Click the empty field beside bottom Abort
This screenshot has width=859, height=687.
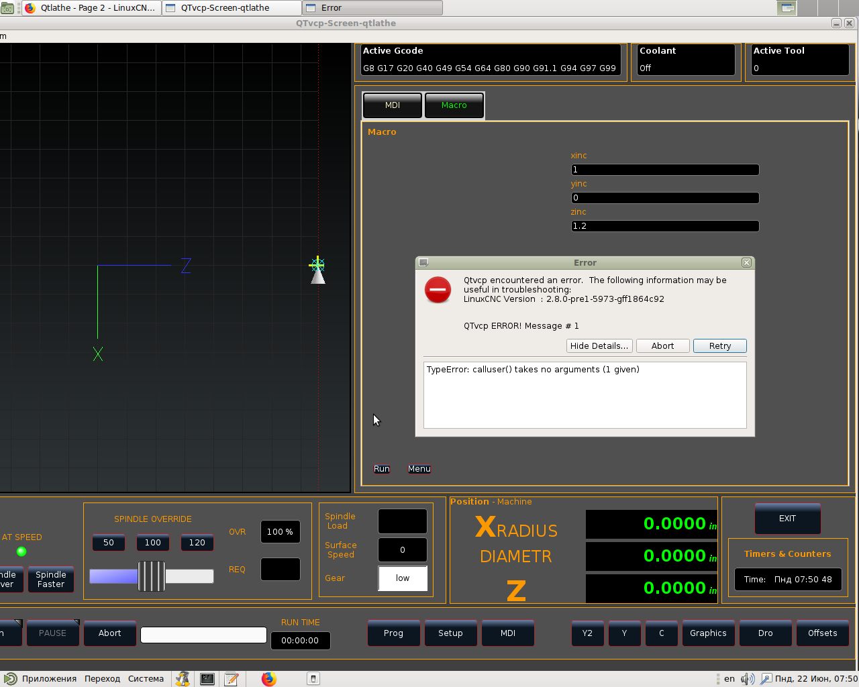tap(203, 635)
